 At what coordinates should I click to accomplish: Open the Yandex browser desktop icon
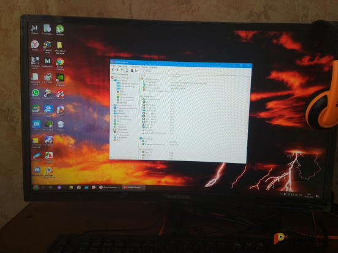[35, 45]
